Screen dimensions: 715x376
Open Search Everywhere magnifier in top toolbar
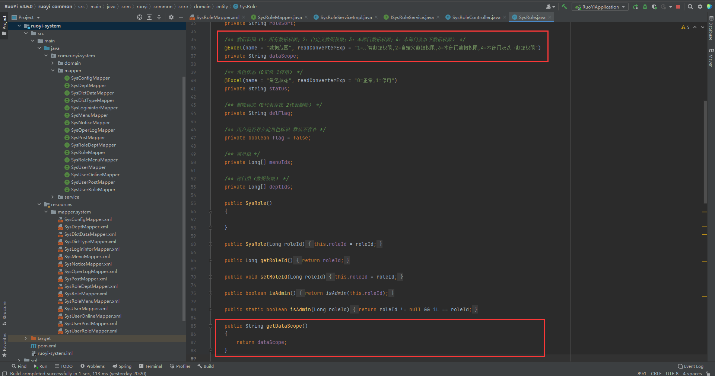690,7
